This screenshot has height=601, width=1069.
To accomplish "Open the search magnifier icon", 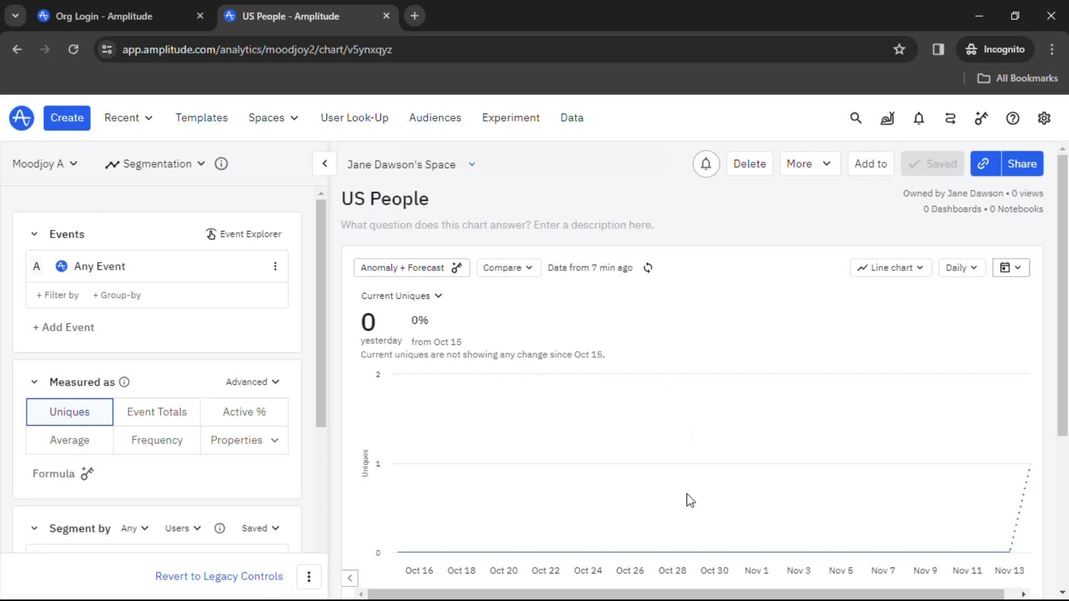I will pos(856,118).
